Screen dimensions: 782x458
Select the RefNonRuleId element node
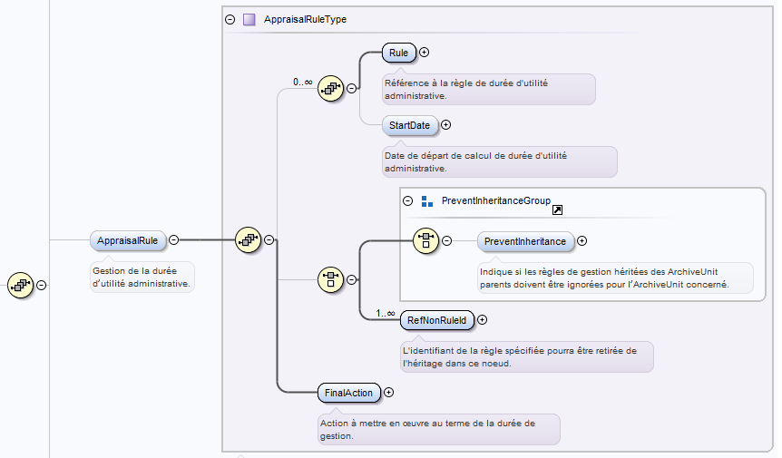pos(437,319)
